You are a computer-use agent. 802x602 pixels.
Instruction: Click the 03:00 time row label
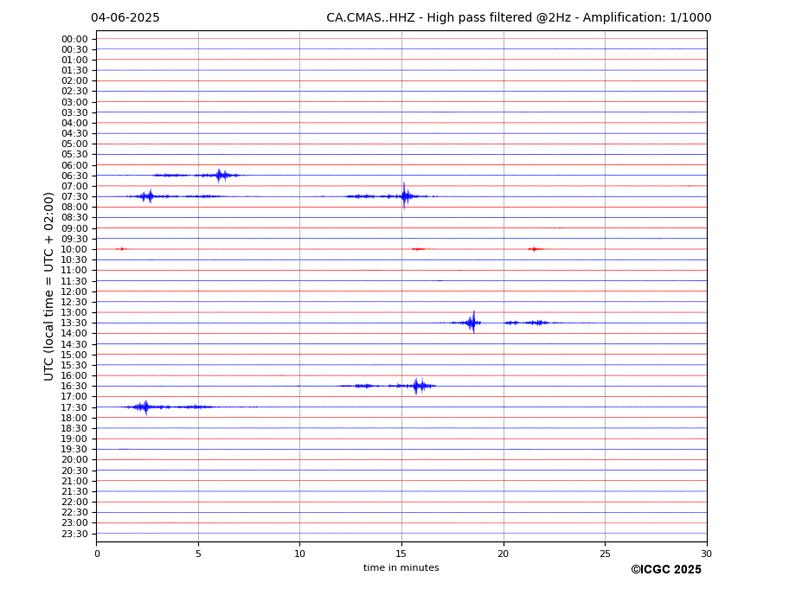(x=74, y=102)
